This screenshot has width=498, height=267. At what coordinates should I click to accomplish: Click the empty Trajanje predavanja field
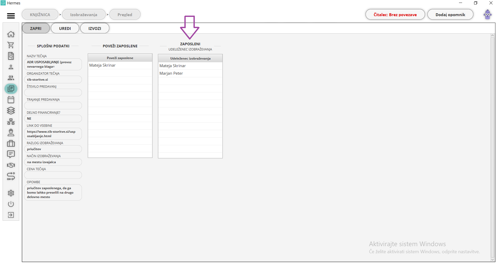(x=53, y=106)
